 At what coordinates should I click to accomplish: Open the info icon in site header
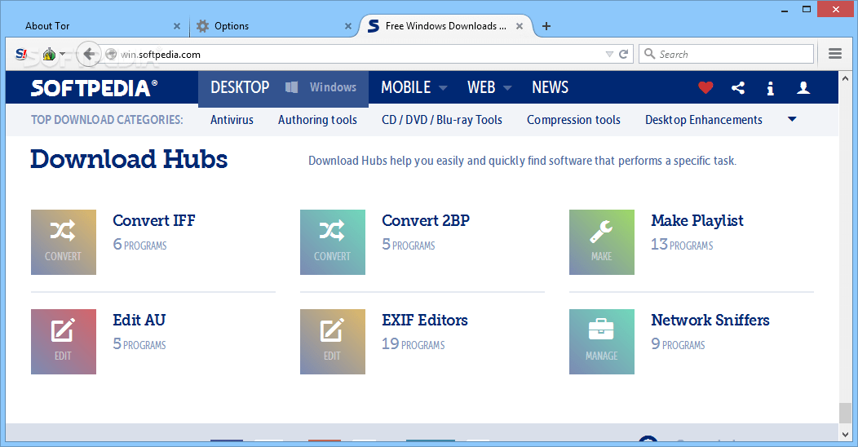click(770, 88)
